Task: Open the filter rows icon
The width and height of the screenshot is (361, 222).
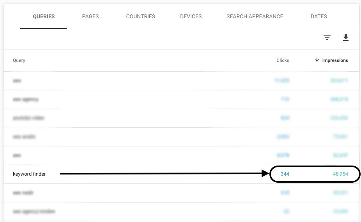Action: [327, 38]
